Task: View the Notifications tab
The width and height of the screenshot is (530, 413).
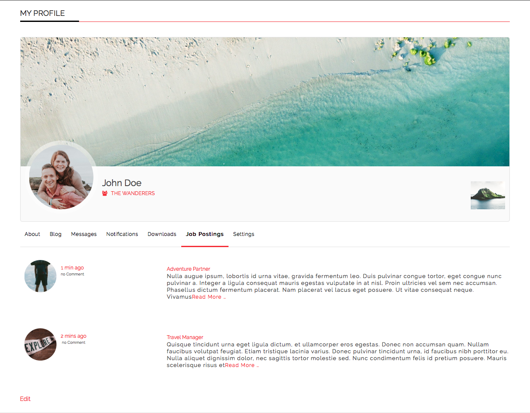Action: point(122,234)
